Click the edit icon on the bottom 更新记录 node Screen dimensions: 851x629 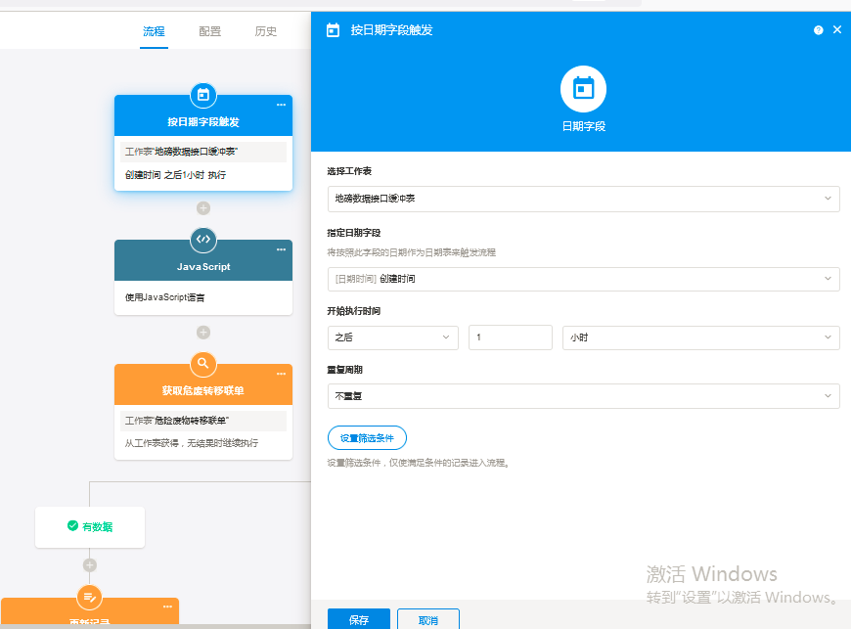point(89,598)
